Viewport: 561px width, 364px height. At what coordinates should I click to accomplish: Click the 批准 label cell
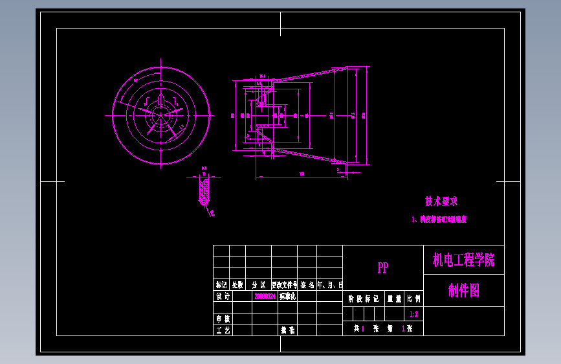[x=288, y=330]
